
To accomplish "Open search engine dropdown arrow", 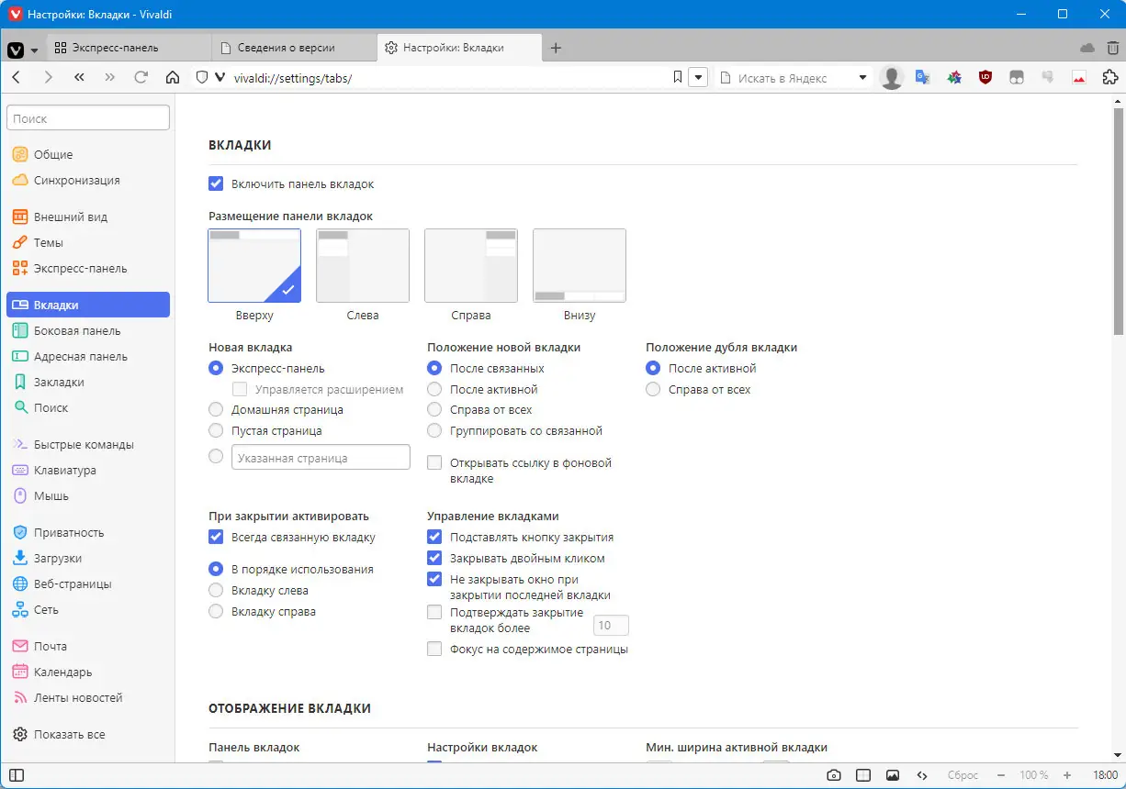I will 862,78.
